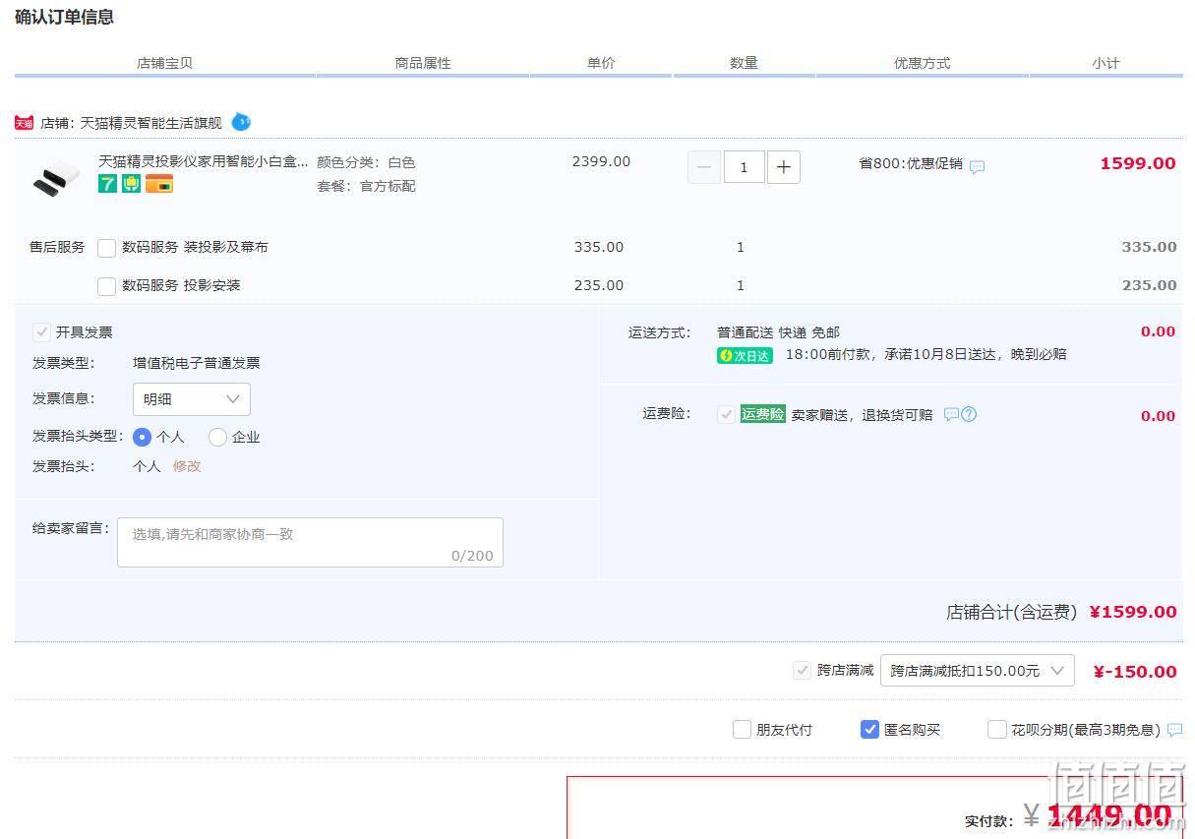Screen dimensions: 1195x839
Task: Click the ¥-150.00 discount amount
Action: point(1135,672)
